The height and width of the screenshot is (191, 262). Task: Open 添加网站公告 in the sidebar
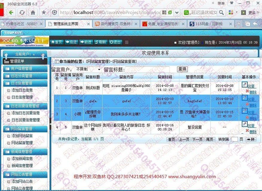tap(22, 181)
